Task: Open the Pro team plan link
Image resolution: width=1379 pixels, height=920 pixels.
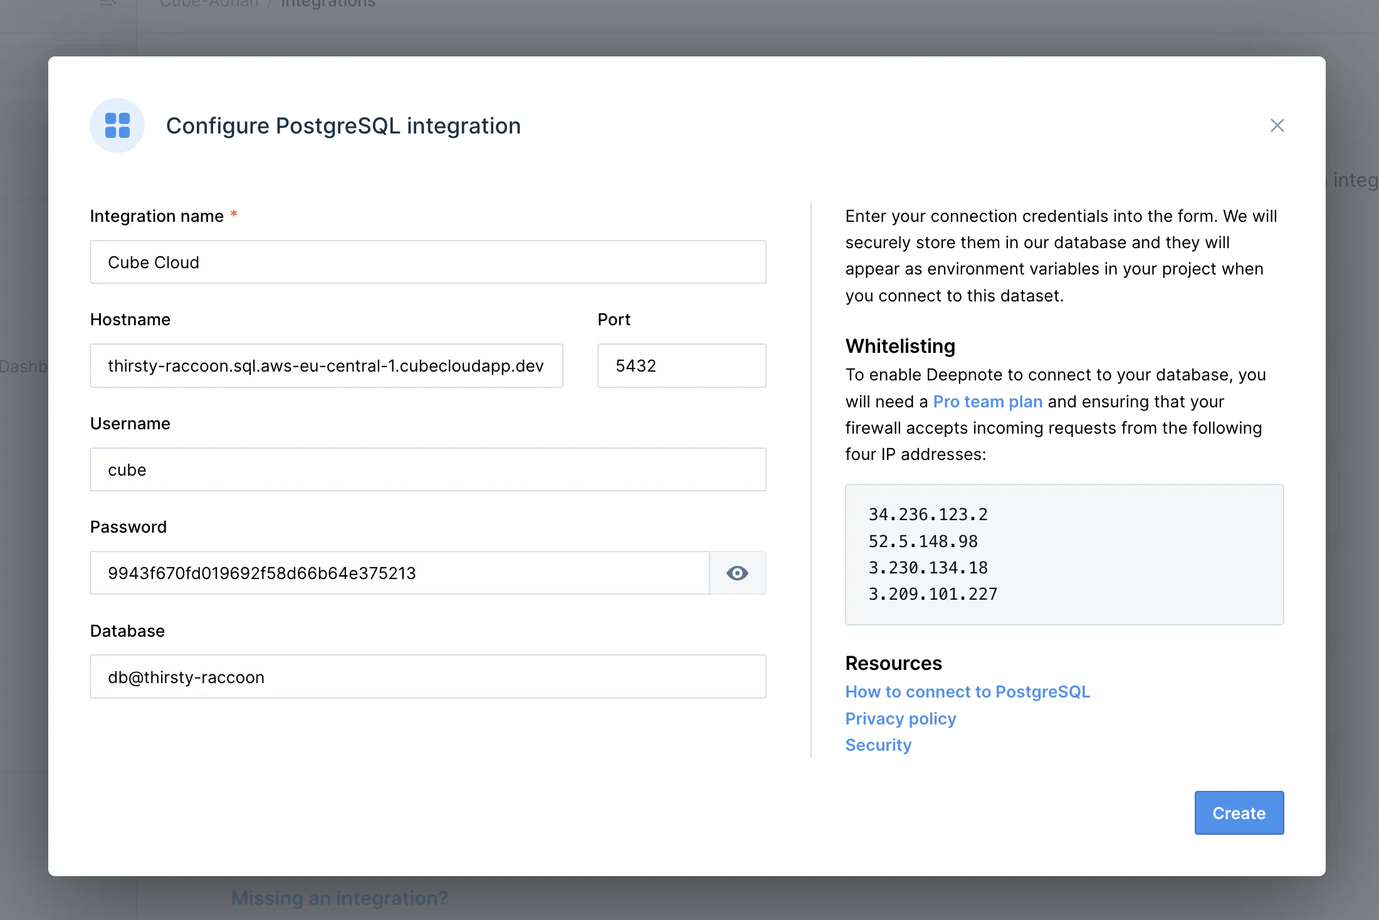Action: click(x=987, y=402)
